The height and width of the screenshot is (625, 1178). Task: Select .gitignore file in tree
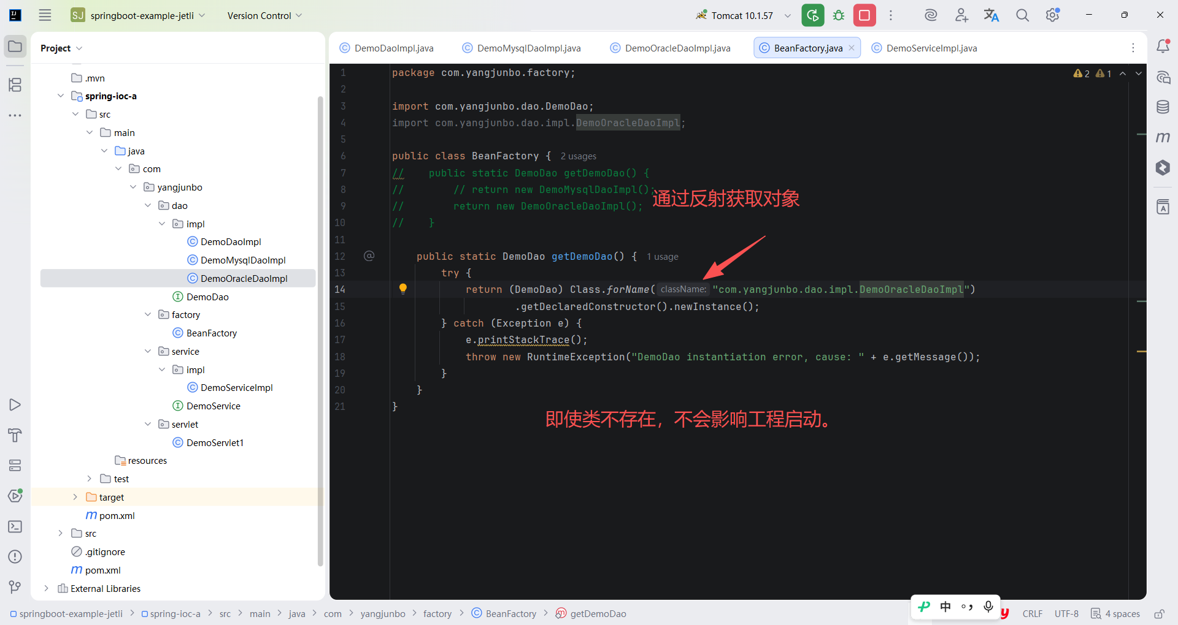click(98, 551)
